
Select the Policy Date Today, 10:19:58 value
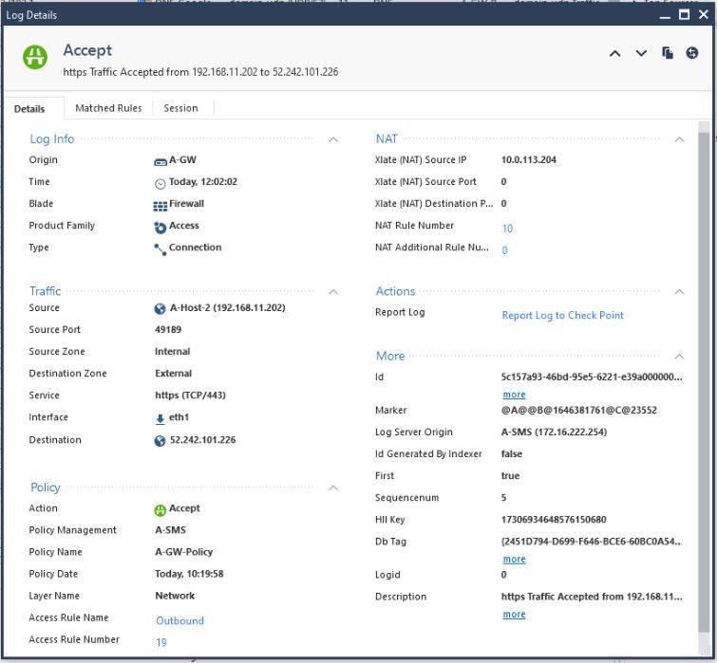click(x=189, y=574)
